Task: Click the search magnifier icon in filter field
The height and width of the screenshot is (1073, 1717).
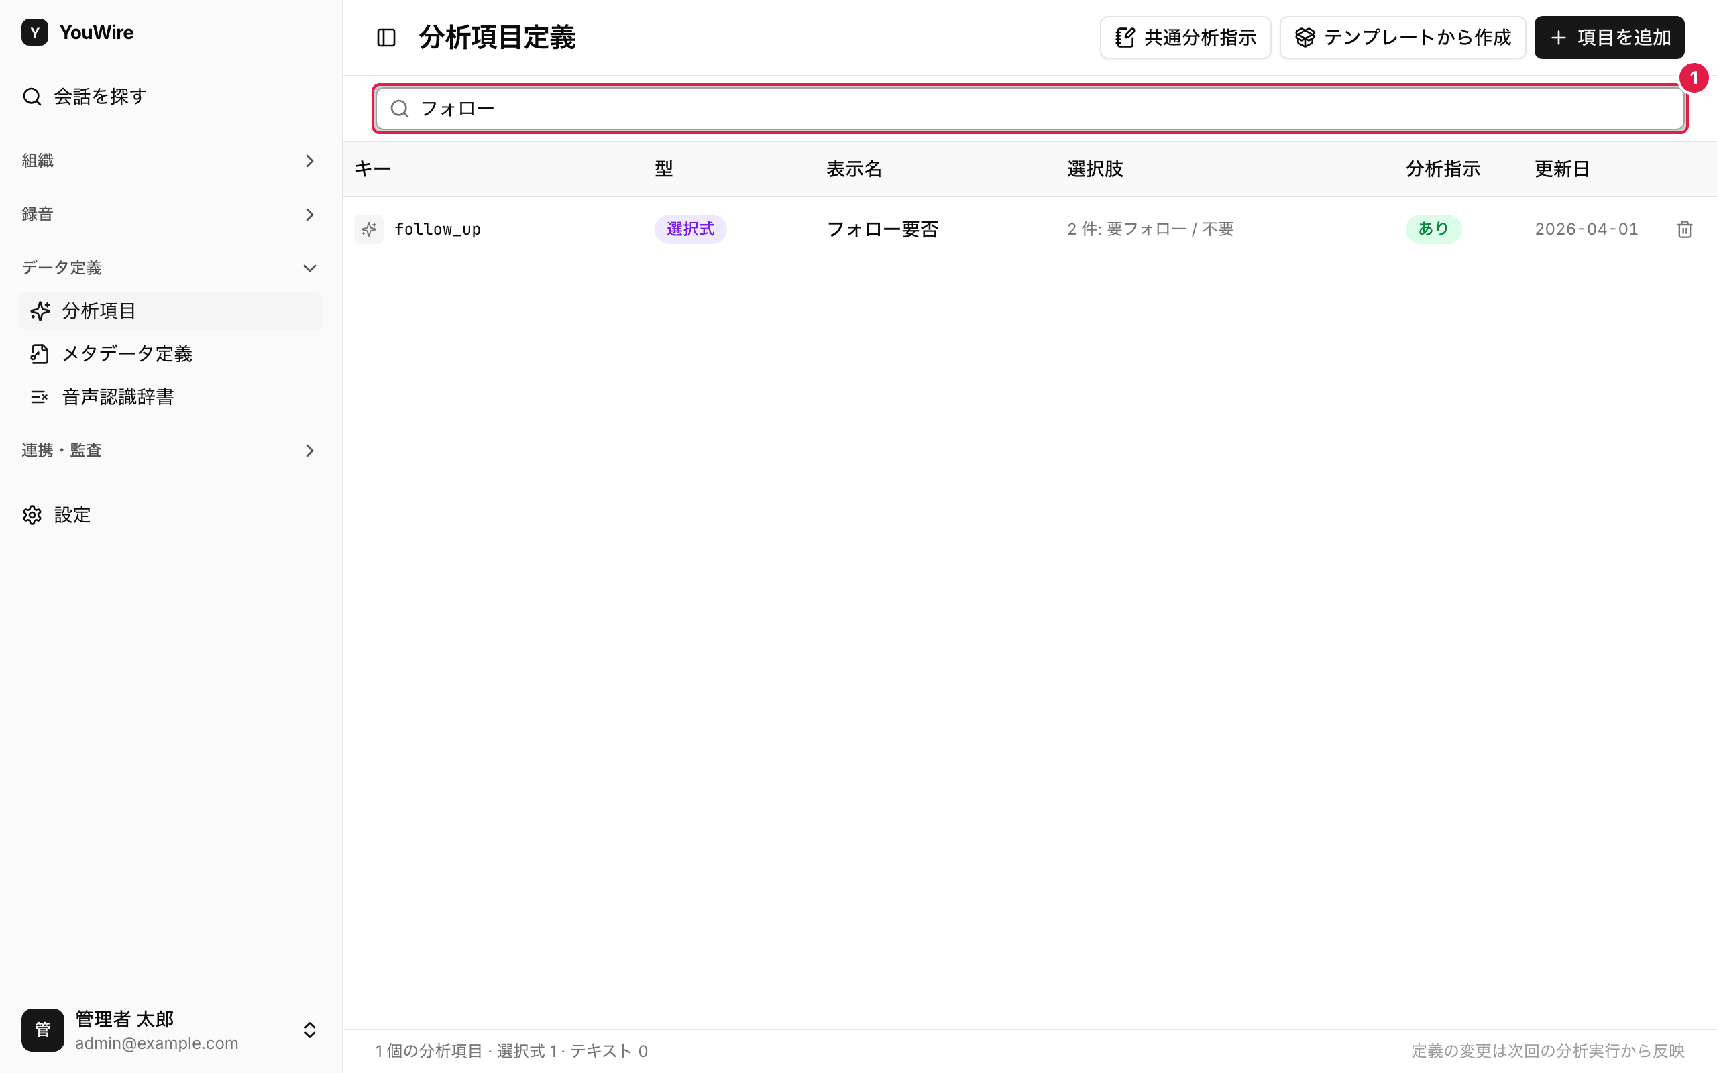Action: point(400,109)
